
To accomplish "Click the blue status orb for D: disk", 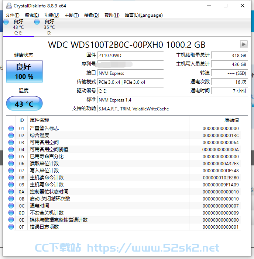I will point(37,22).
